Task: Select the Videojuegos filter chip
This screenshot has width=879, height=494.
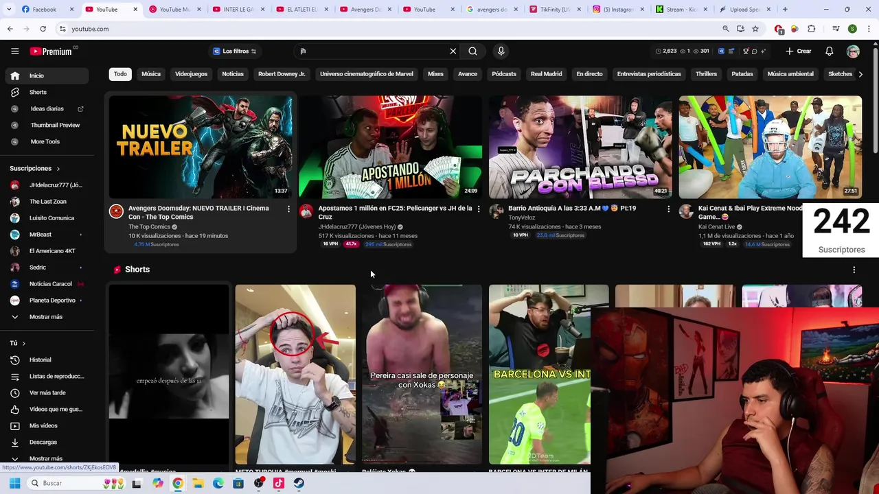Action: pyautogui.click(x=191, y=74)
